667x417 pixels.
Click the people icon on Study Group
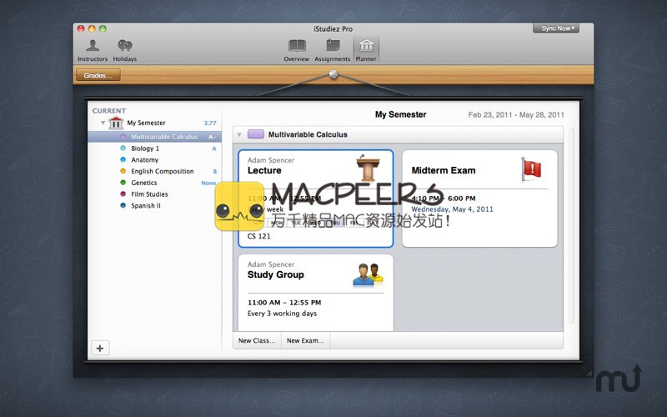pos(368,274)
